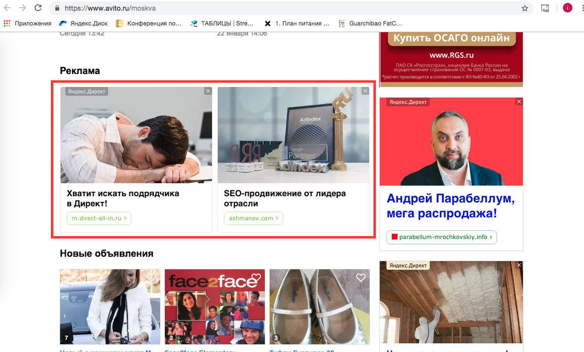Click the Новые объявления heading

pos(107,254)
